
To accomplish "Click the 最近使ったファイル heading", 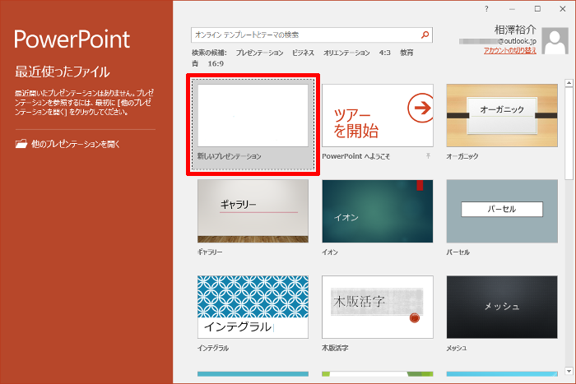I will pyautogui.click(x=63, y=72).
